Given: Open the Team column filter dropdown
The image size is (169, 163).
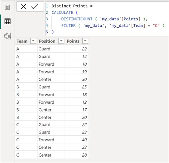Looking at the screenshot, I should pyautogui.click(x=33, y=41).
